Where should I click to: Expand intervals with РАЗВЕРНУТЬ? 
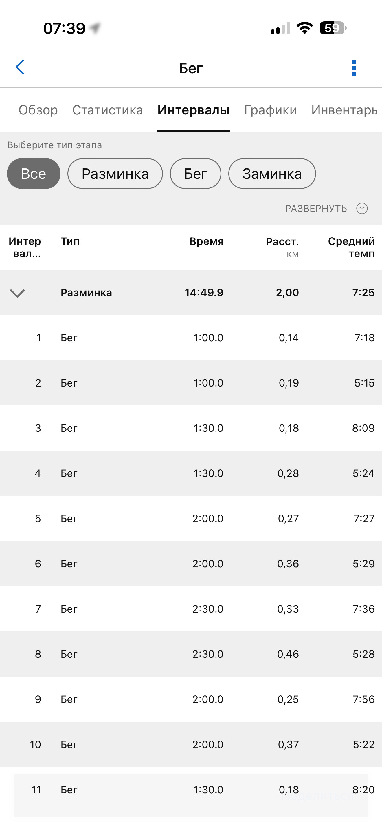click(316, 208)
